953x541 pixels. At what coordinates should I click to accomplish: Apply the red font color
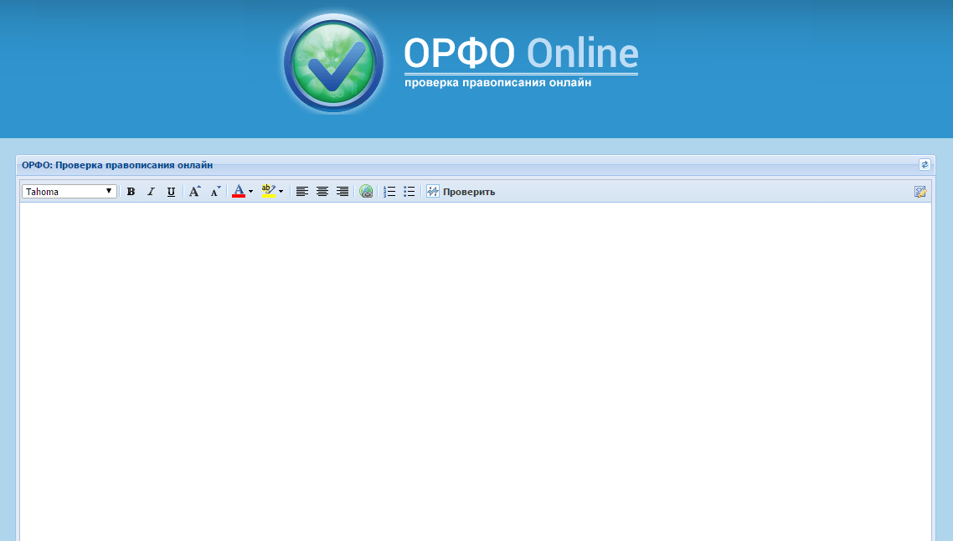[x=239, y=192]
